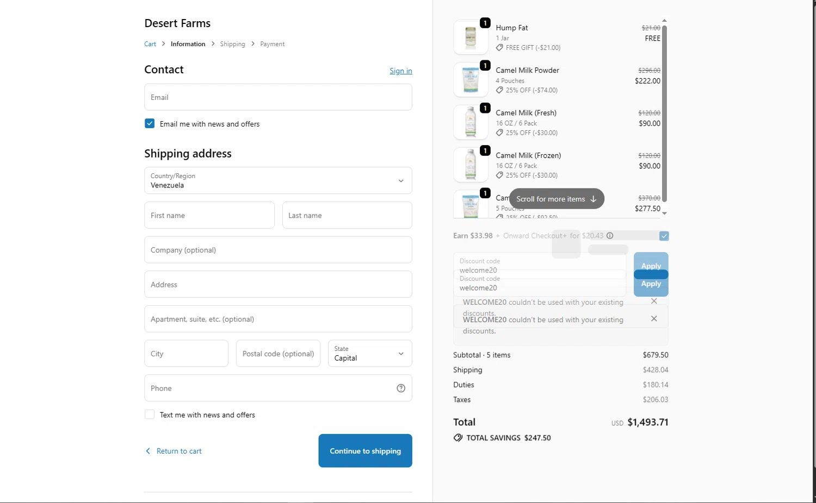Select the Information breadcrumb step
The width and height of the screenshot is (816, 503).
point(188,44)
